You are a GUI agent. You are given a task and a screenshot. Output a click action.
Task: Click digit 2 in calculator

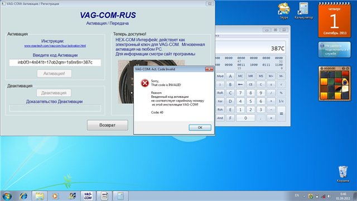250,109
